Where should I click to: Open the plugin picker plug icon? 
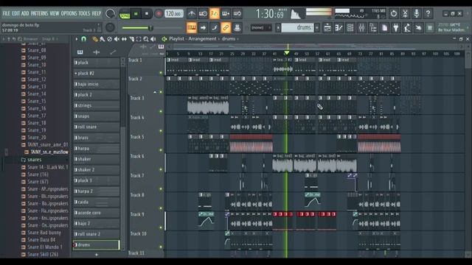point(396,28)
